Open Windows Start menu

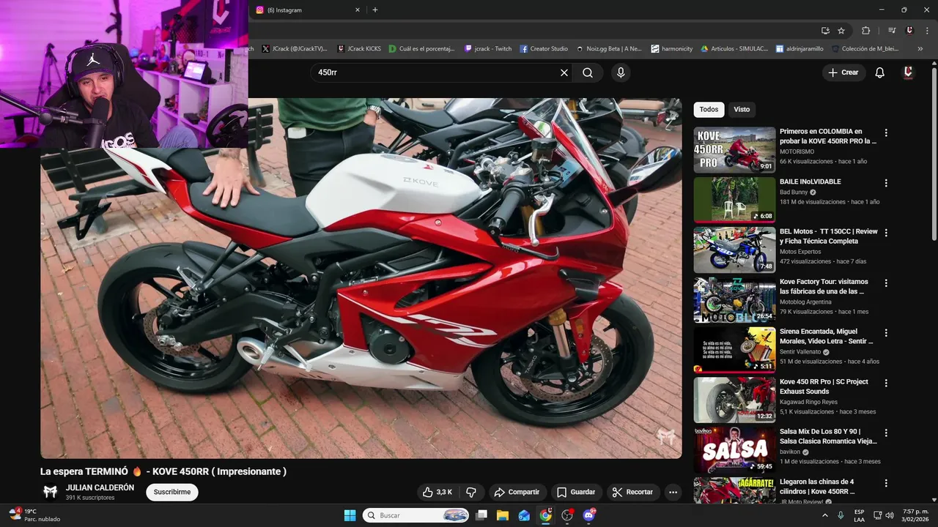pos(350,515)
